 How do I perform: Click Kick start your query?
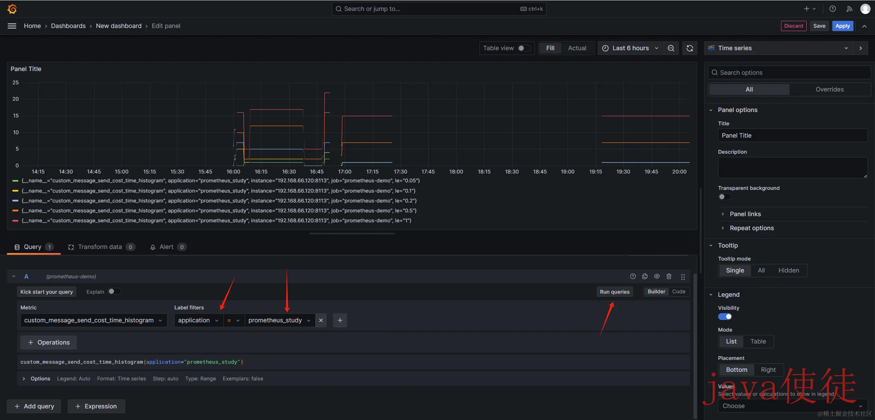click(46, 292)
